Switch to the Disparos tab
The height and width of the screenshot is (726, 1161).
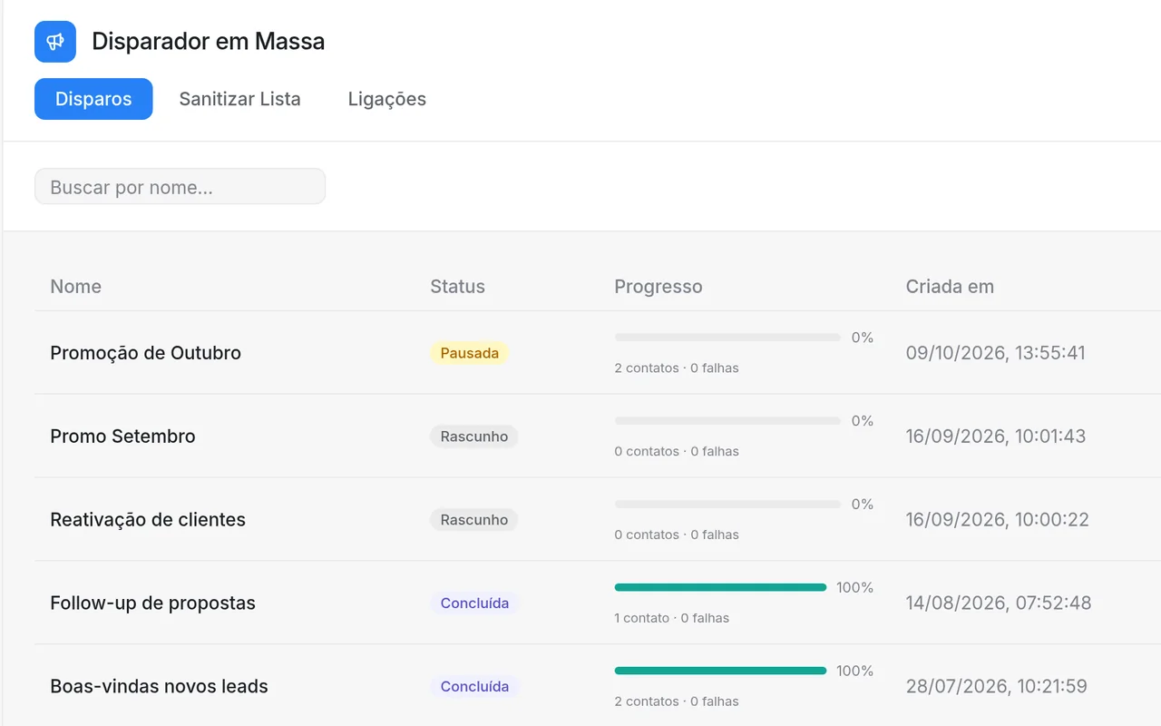click(x=93, y=99)
